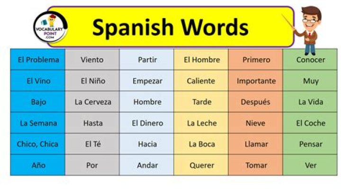Viewport: 341px width, 191px height.
Task: Click the teacher cartoon character
Action: tap(310, 29)
